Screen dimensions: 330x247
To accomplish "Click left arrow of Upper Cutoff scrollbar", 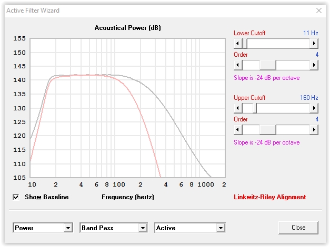I will pos(238,108).
